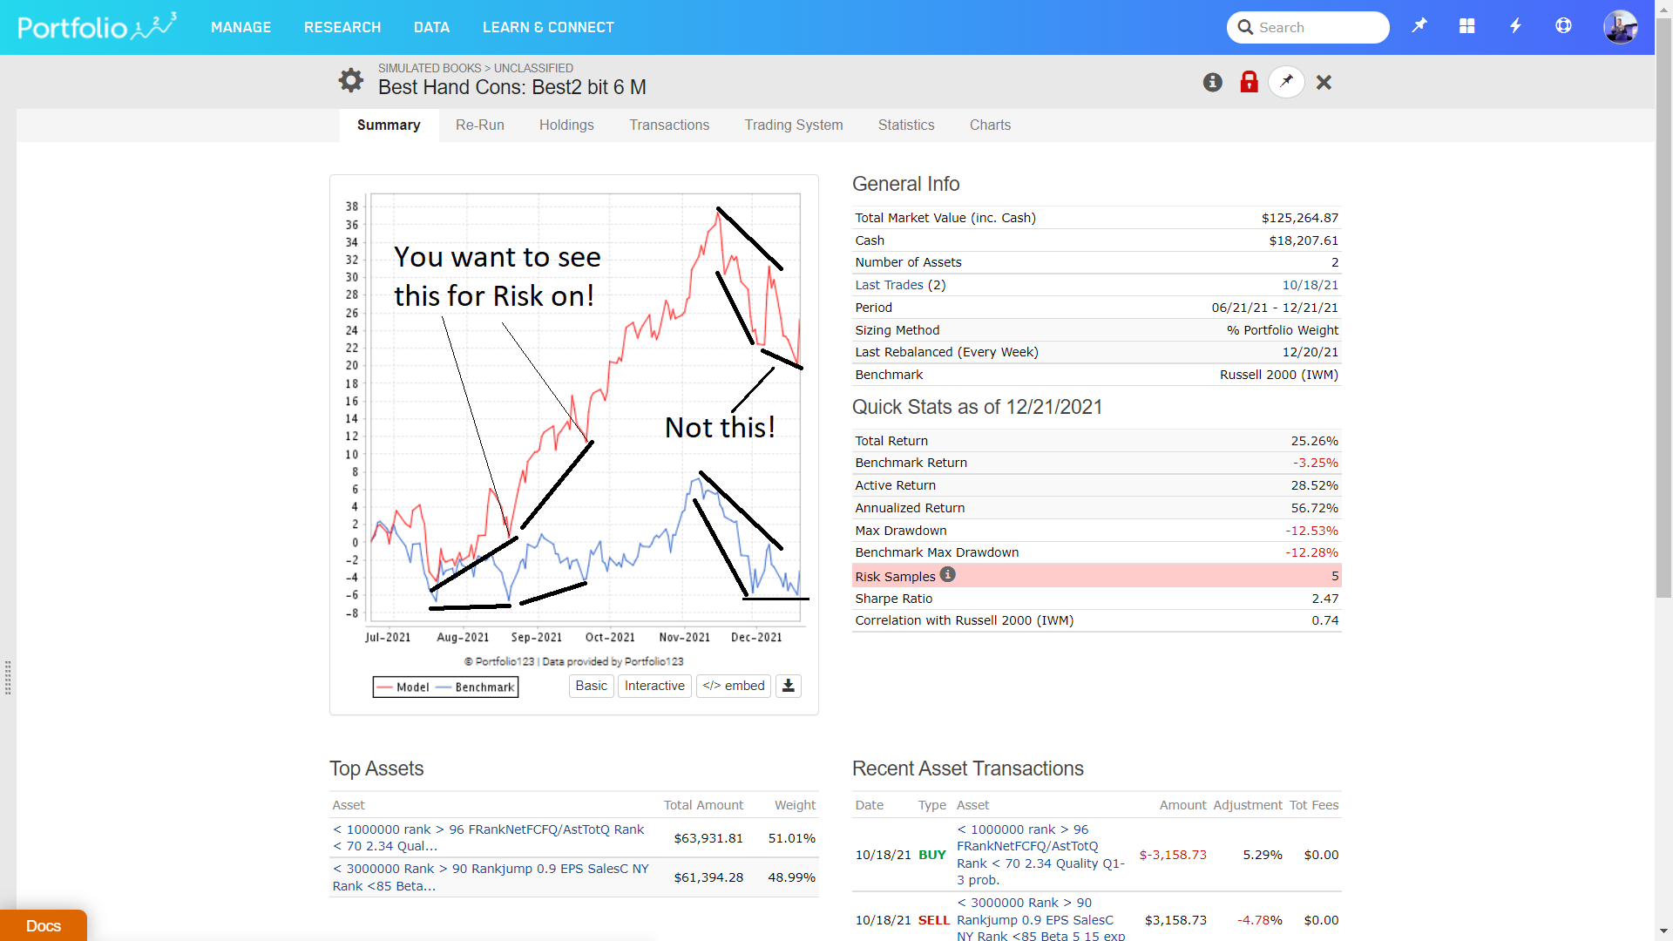Switch to the Trading System tab
Screen dimensions: 1673x941
click(x=793, y=125)
